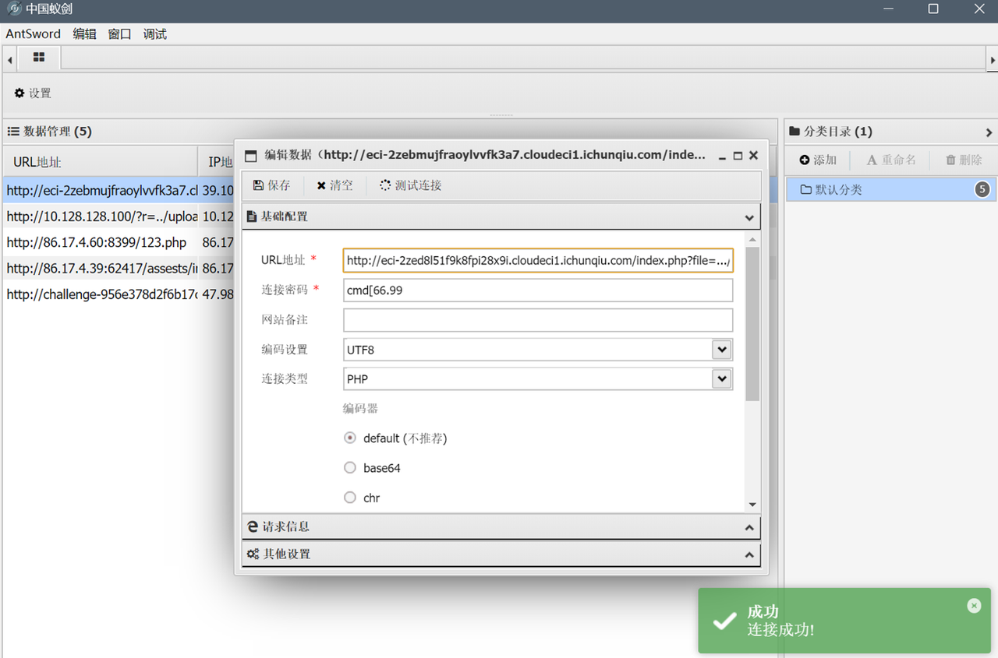Click the dialog scrollbar down arrow
The image size is (998, 658).
pos(752,505)
